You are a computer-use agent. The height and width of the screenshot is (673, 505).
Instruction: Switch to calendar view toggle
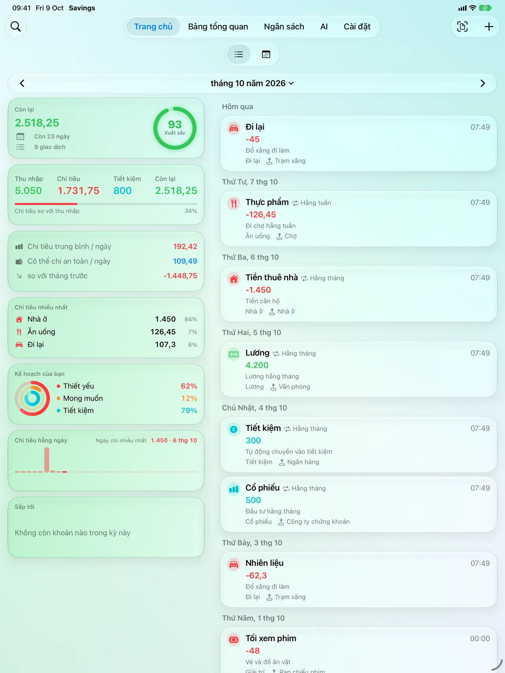tap(266, 54)
